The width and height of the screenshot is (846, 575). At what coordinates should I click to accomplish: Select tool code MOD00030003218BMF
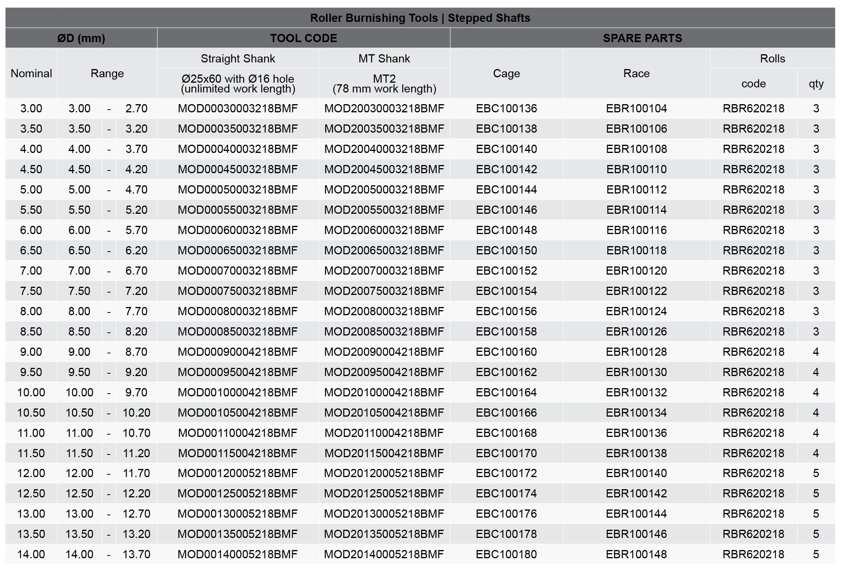coord(238,108)
